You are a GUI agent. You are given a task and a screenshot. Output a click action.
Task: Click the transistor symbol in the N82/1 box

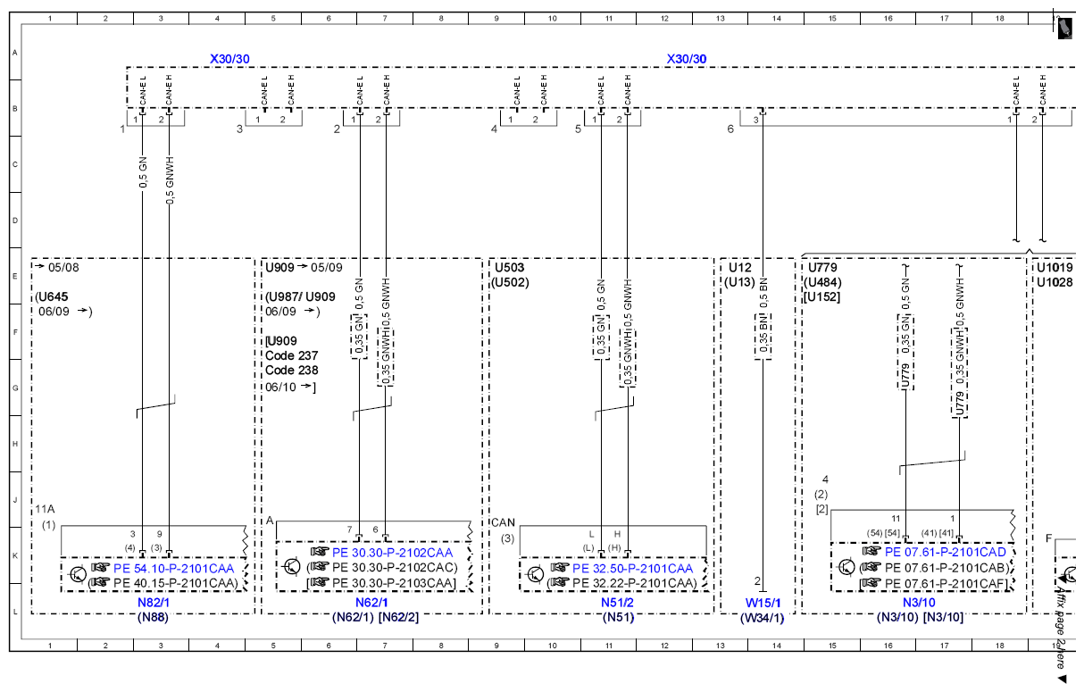[78, 575]
